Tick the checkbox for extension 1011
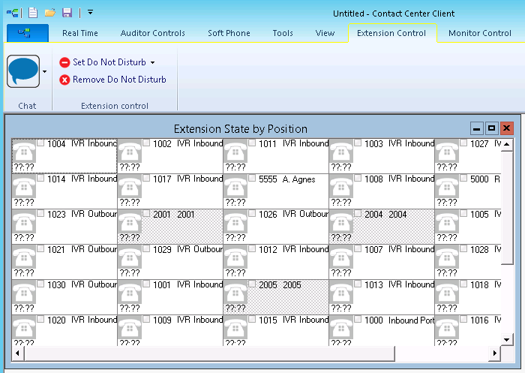This screenshot has height=373, width=525. click(x=252, y=143)
